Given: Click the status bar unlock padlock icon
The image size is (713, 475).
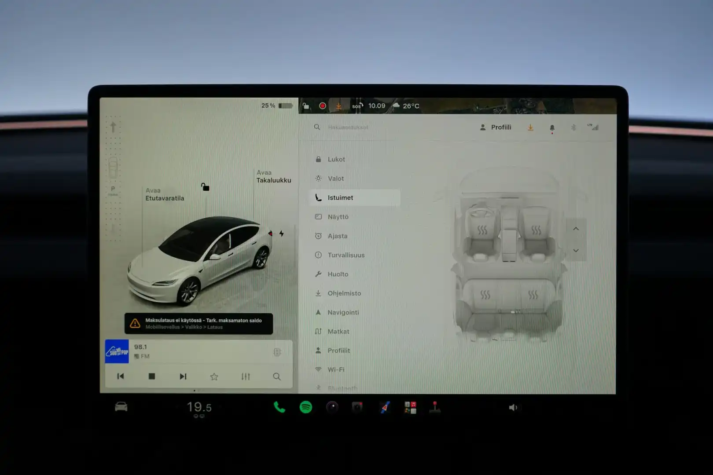Looking at the screenshot, I should (x=306, y=106).
